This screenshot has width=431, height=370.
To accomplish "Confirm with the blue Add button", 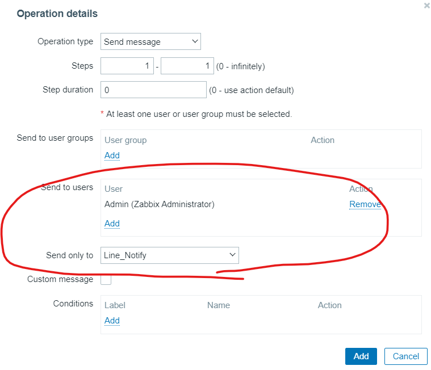I will click(x=361, y=356).
